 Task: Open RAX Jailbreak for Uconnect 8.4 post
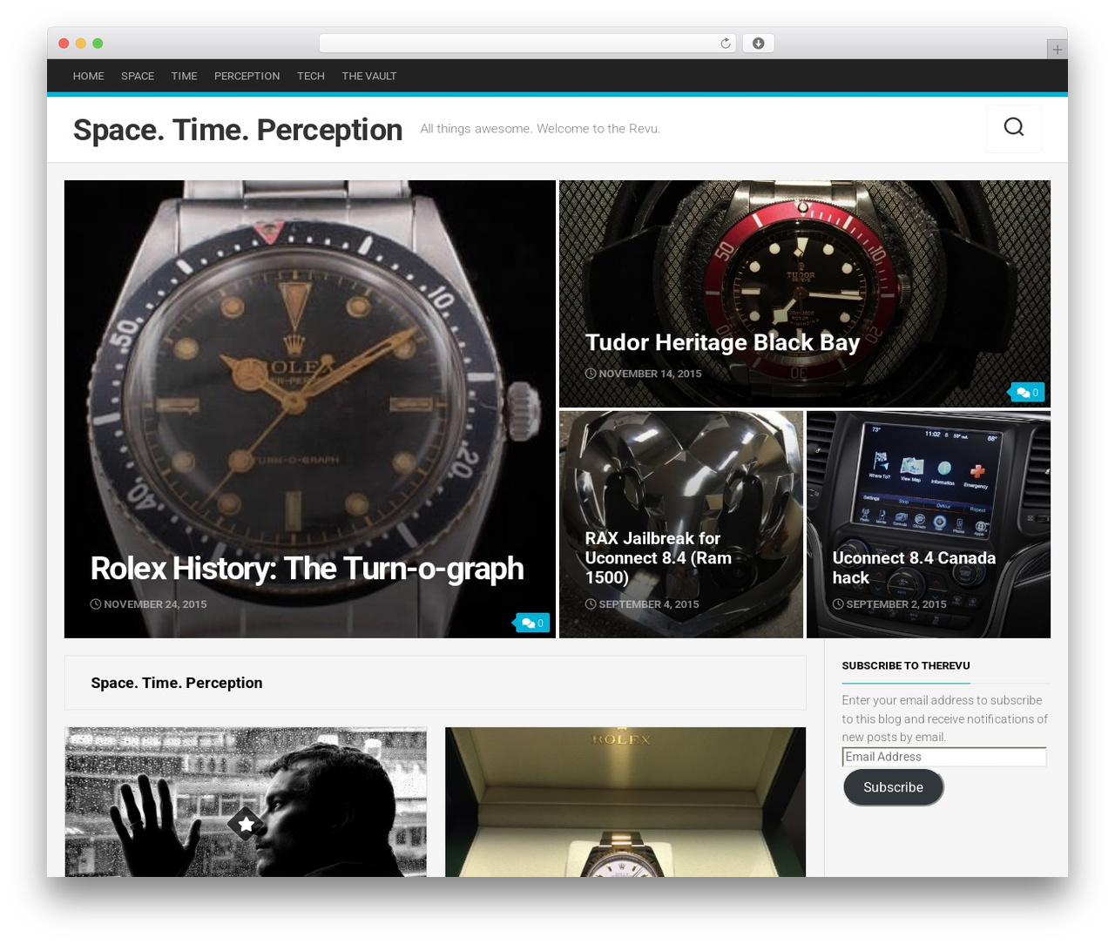[659, 557]
